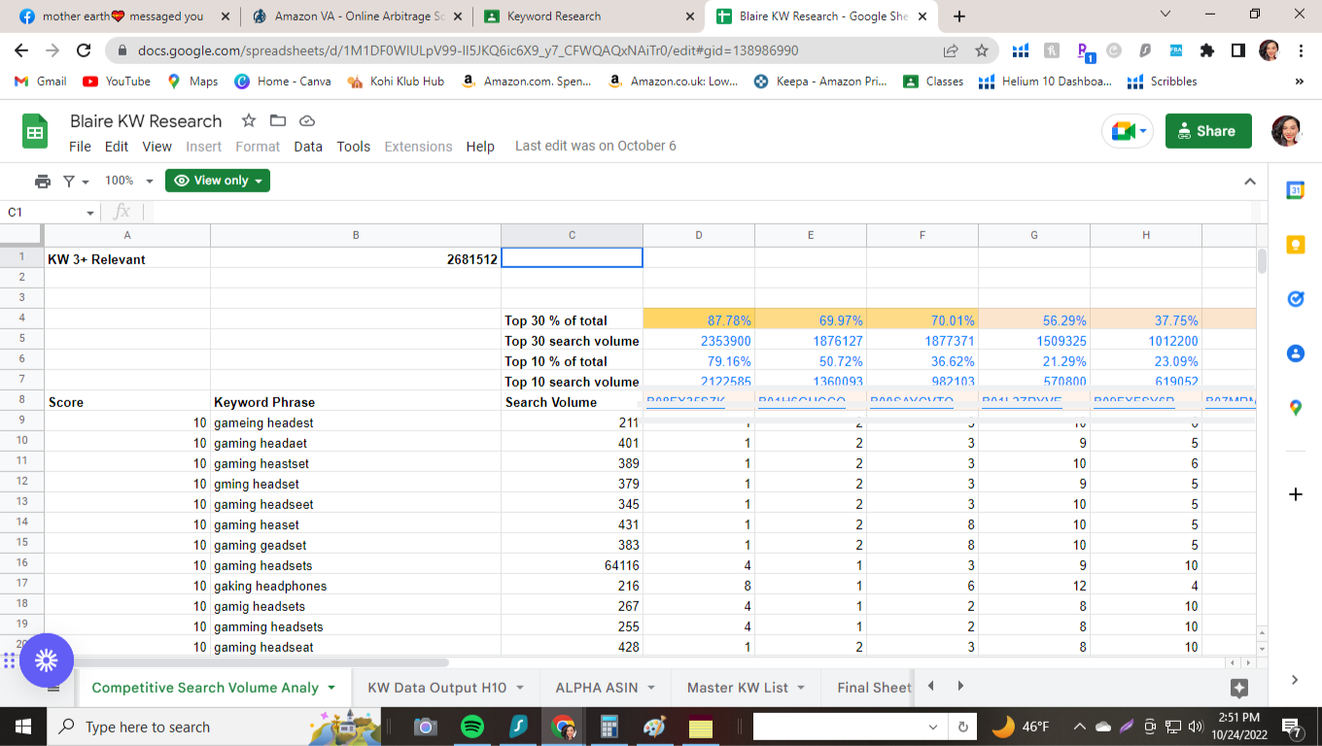Open the Paint app from the taskbar
This screenshot has height=746, width=1322.
point(655,727)
